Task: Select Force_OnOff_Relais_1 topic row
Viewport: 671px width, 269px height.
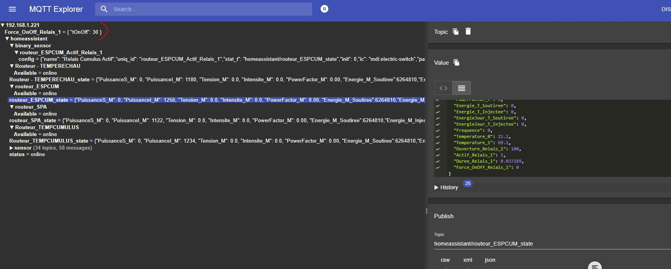Action: pyautogui.click(x=53, y=32)
